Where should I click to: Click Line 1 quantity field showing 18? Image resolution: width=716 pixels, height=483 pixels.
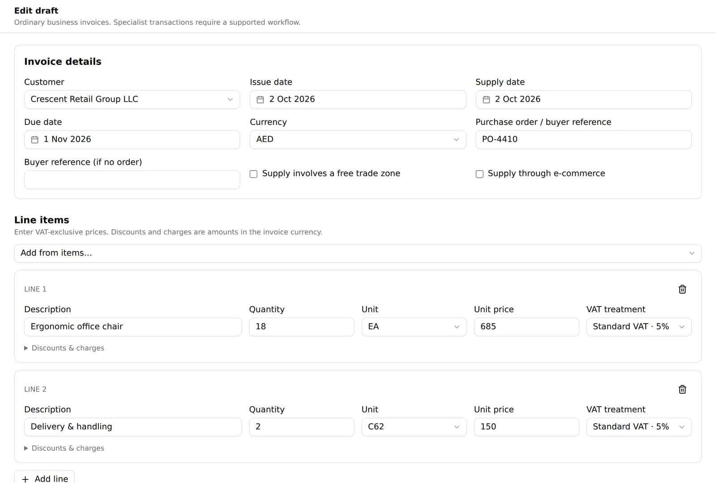tap(302, 327)
